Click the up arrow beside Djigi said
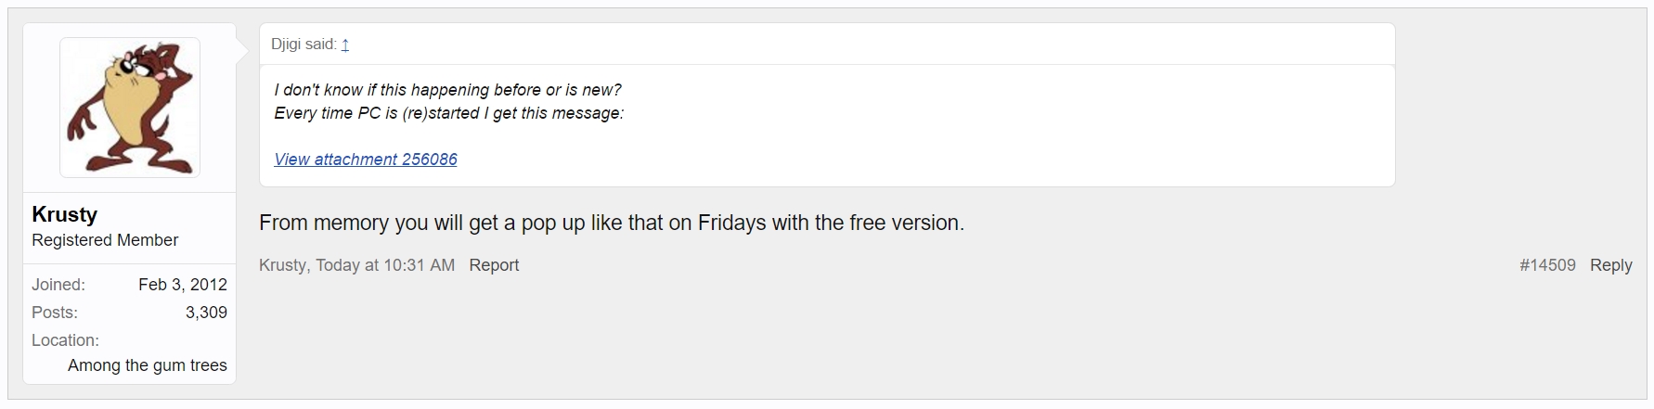Screen dimensions: 1654x409 point(345,45)
